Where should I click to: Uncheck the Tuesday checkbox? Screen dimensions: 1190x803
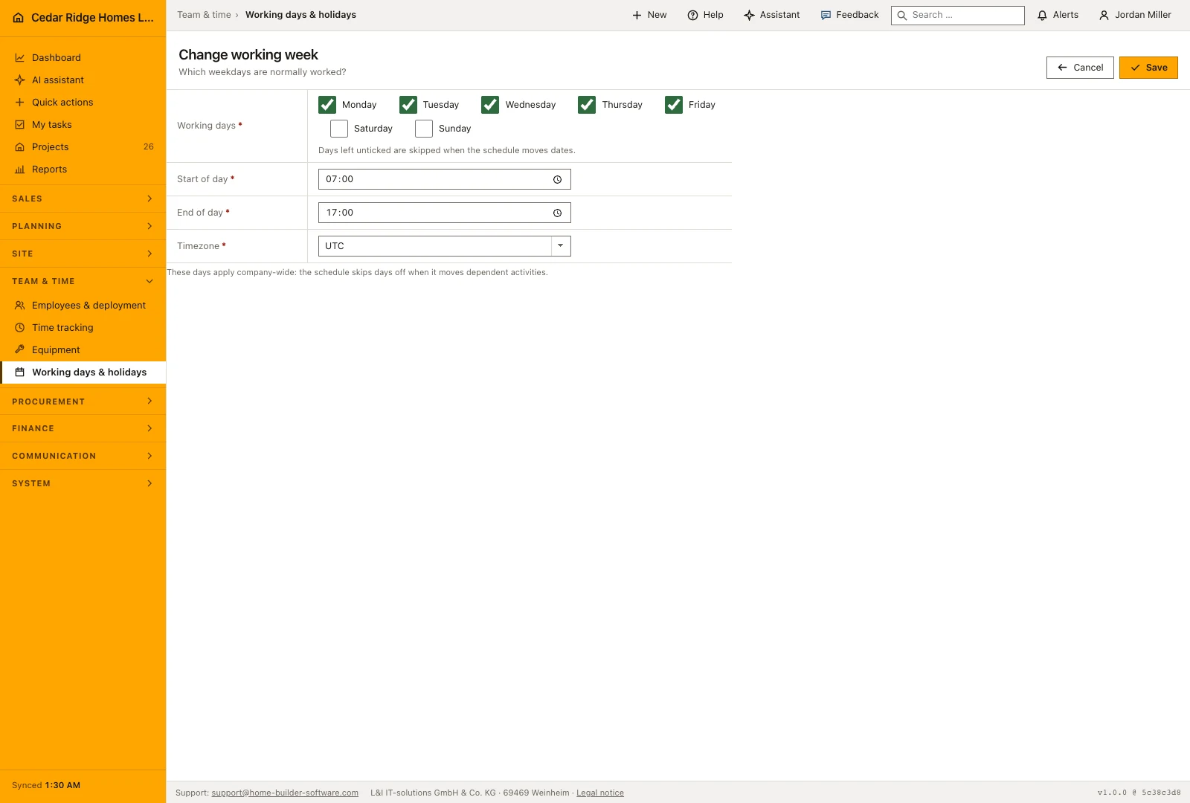[408, 105]
